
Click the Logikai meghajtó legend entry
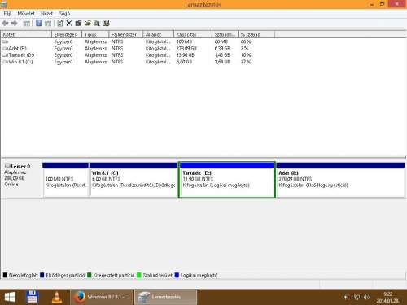(196, 275)
